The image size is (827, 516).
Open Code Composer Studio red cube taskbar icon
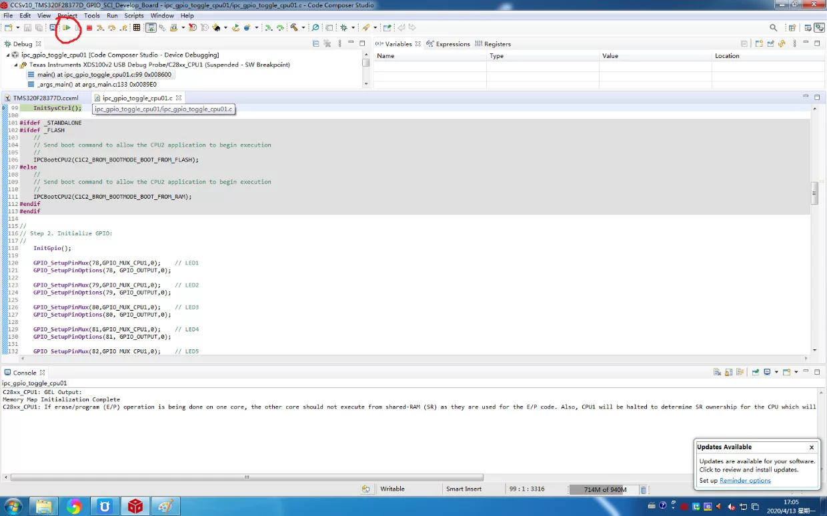tap(135, 507)
